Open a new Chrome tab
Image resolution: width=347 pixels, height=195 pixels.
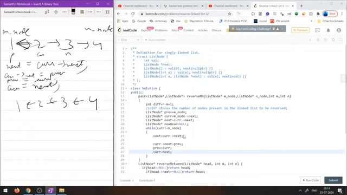click(x=301, y=6)
